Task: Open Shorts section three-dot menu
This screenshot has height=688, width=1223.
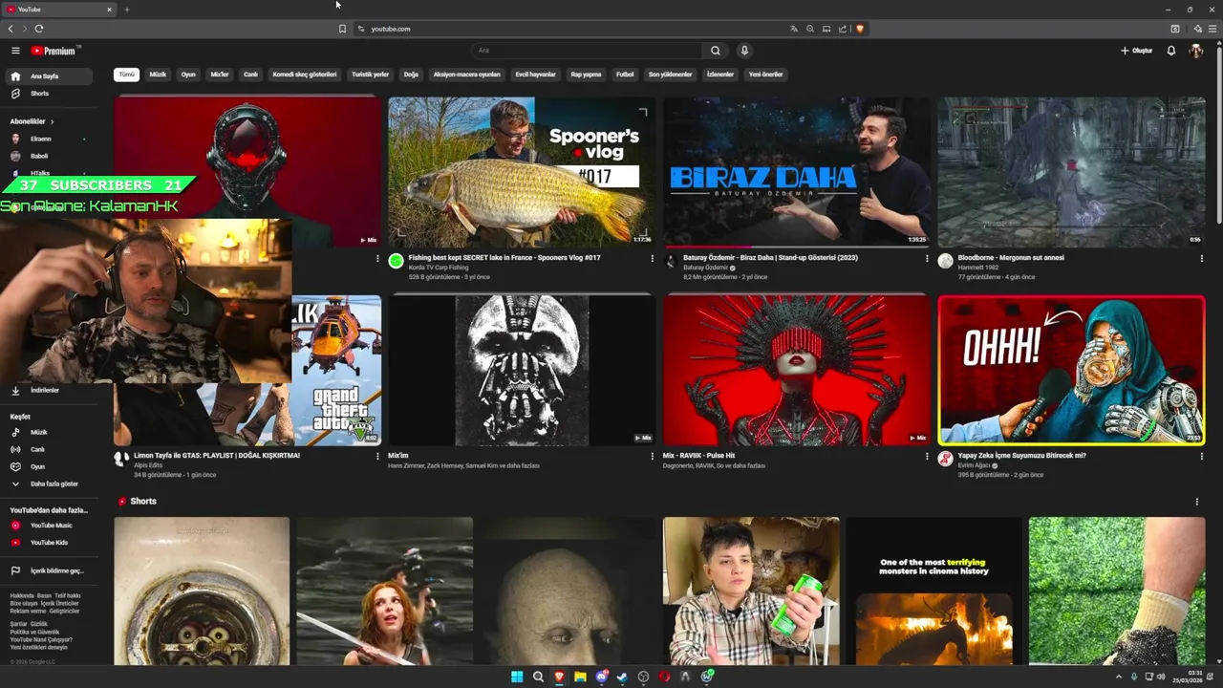Action: 1196,502
